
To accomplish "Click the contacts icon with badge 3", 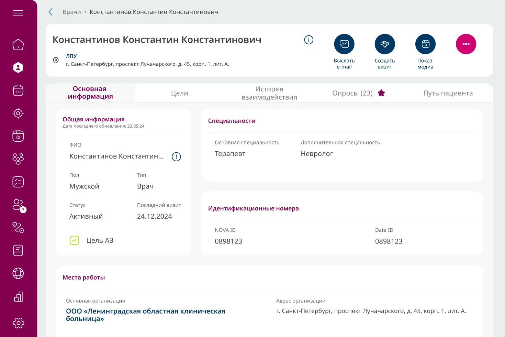I will pyautogui.click(x=18, y=205).
